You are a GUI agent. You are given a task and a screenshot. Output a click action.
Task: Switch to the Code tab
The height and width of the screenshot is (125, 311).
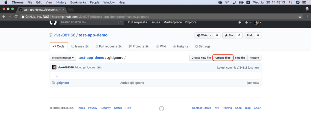(59, 46)
